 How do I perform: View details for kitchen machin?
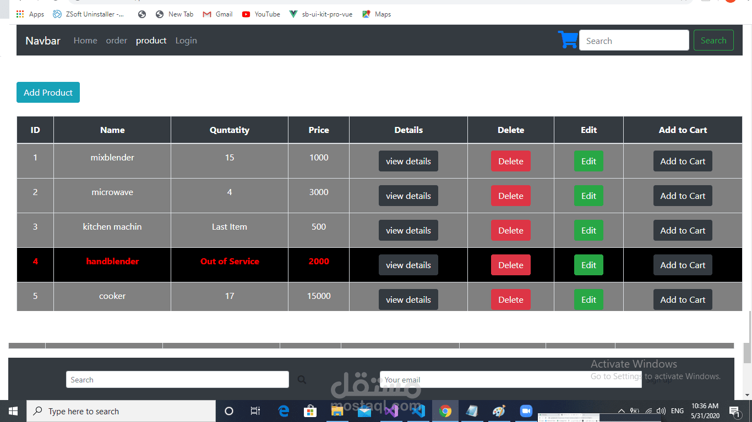(408, 230)
